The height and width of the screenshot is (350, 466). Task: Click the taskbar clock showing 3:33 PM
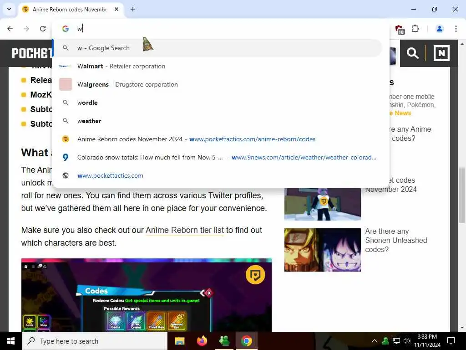427,341
